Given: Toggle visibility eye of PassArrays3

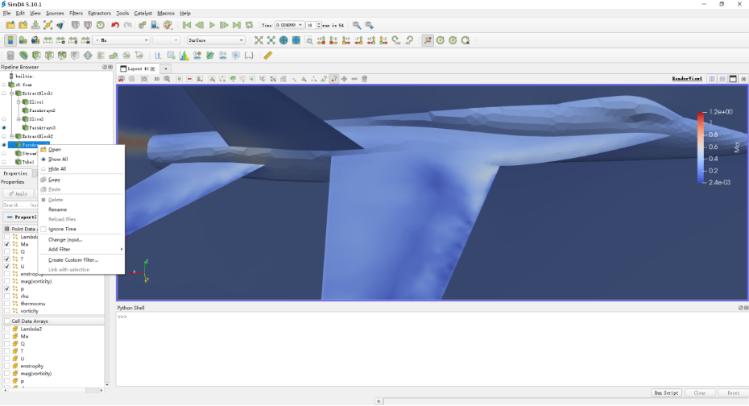Looking at the screenshot, I should click(x=4, y=128).
